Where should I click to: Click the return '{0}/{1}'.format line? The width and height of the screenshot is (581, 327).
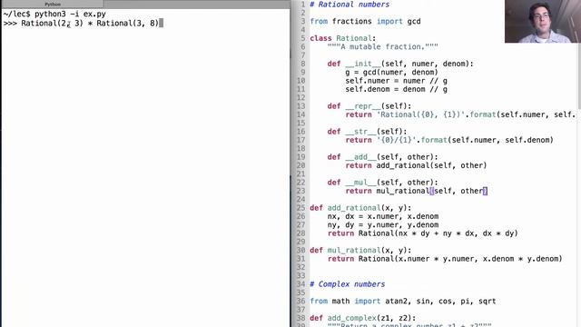(x=449, y=140)
